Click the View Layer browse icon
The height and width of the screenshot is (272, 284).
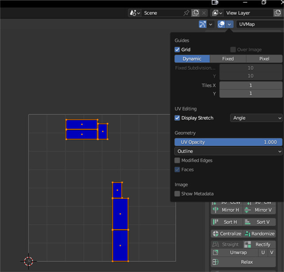217,13
